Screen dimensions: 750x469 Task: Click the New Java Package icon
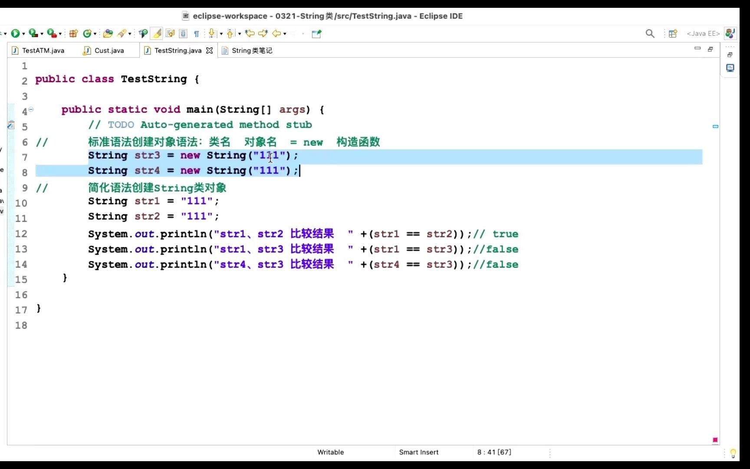click(x=73, y=33)
